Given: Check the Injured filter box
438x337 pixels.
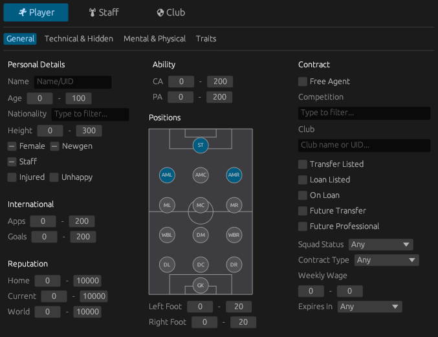Looking at the screenshot, I should click(12, 177).
